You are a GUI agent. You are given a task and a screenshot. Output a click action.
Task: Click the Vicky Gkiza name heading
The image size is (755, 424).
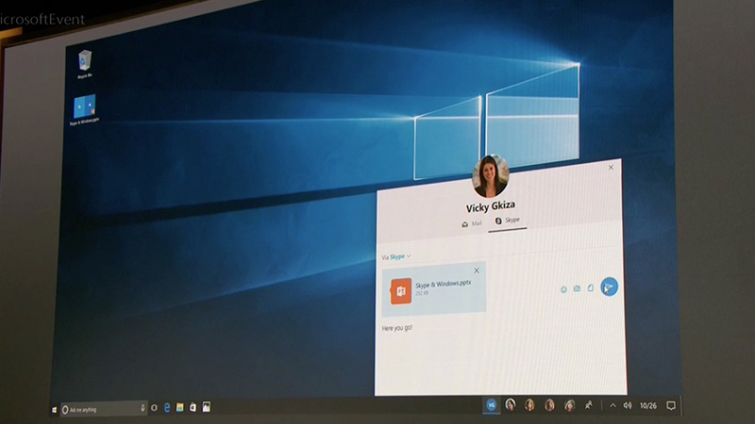[490, 206]
